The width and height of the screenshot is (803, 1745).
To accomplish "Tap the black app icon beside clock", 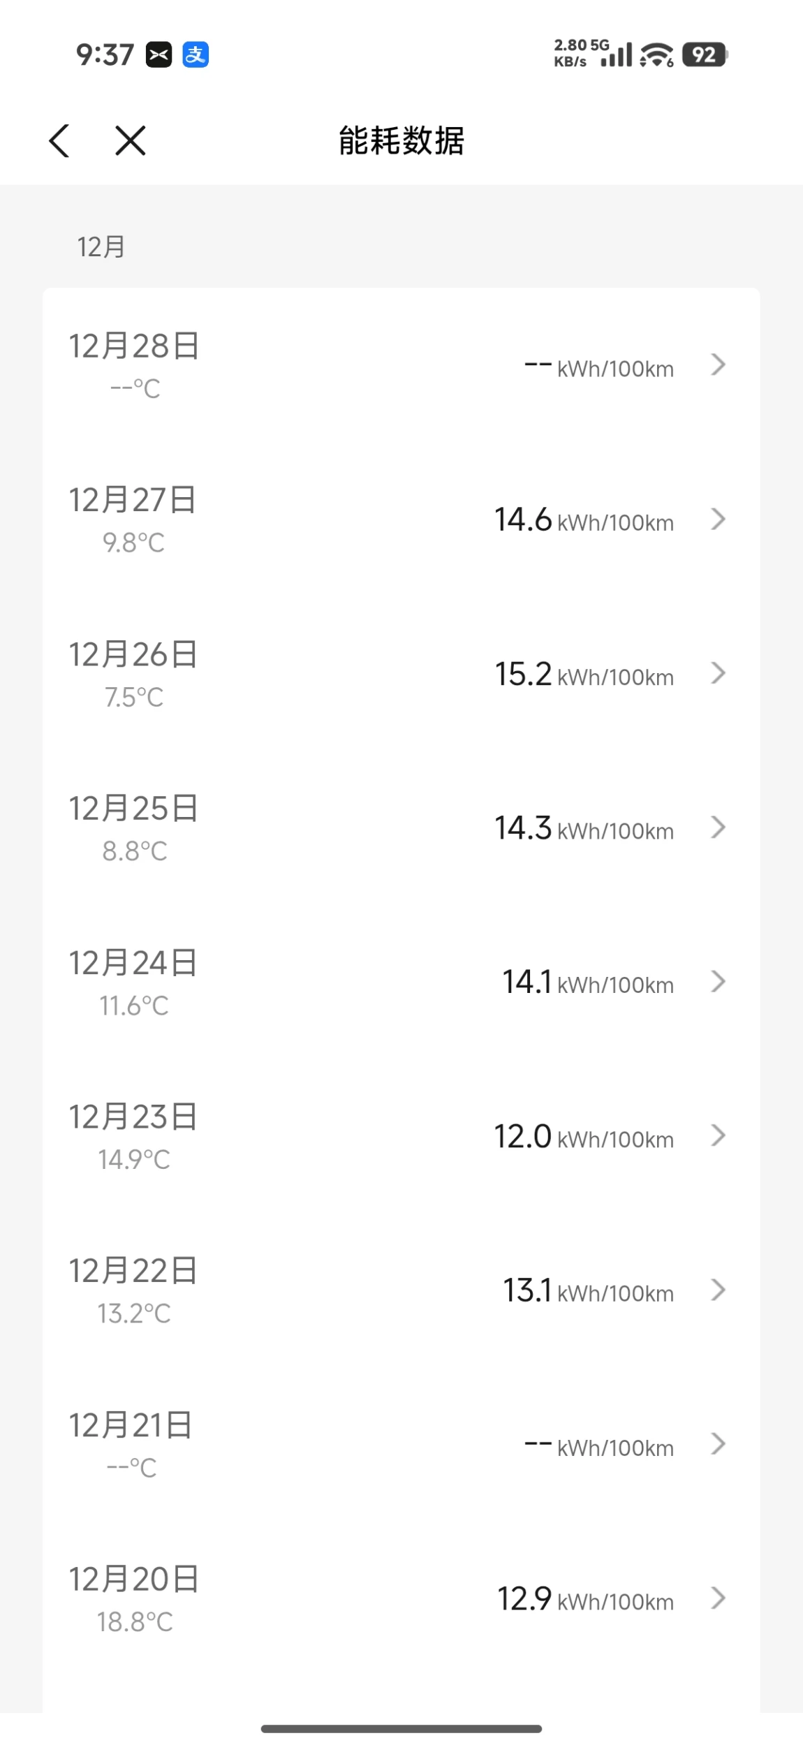I will tap(159, 54).
